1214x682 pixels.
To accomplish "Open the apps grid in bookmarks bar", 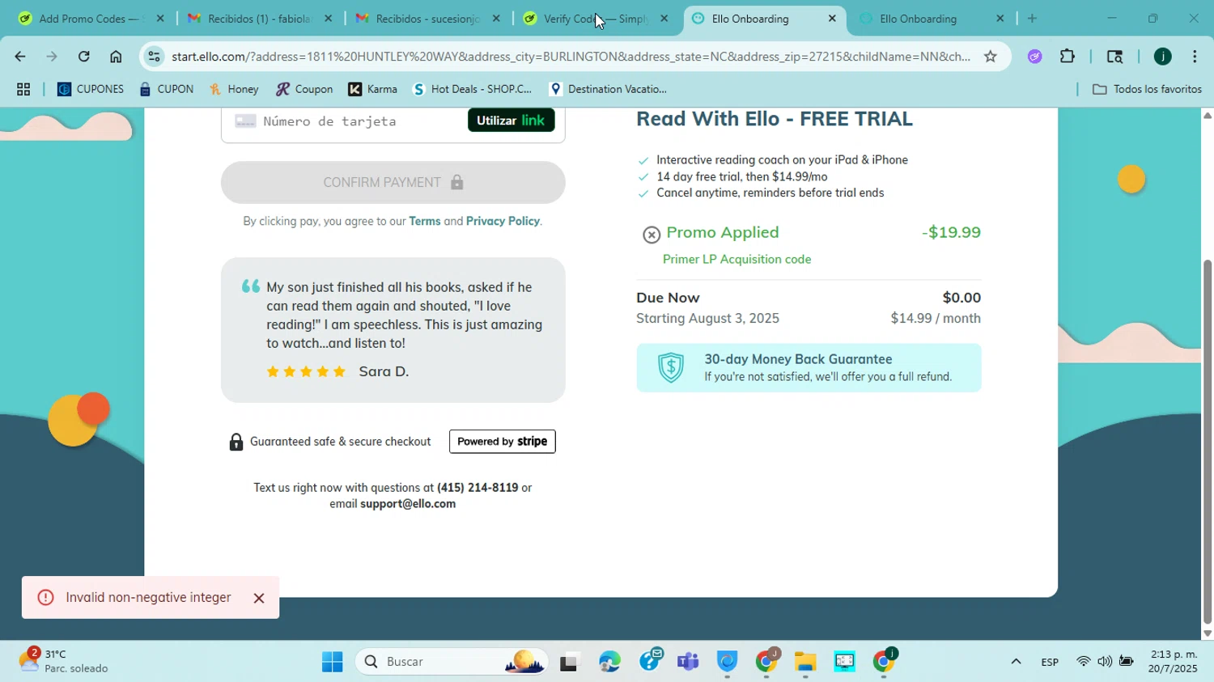I will point(23,89).
